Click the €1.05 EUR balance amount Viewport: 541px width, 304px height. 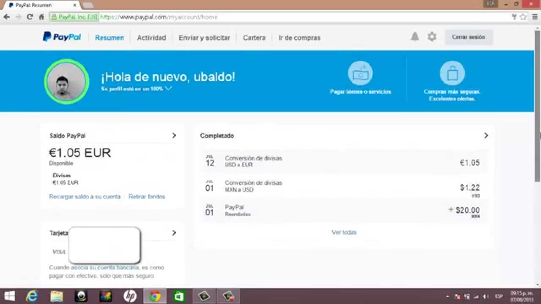click(80, 153)
